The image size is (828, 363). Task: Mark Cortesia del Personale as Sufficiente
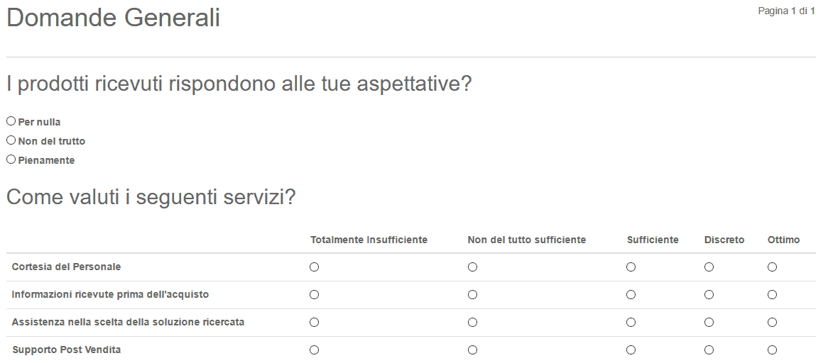tap(631, 267)
